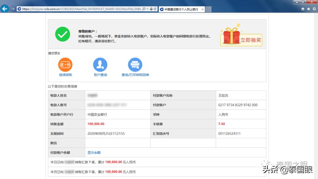Click the back navigation arrow
Viewport: 318px width, 179px height.
(x=5, y=9)
